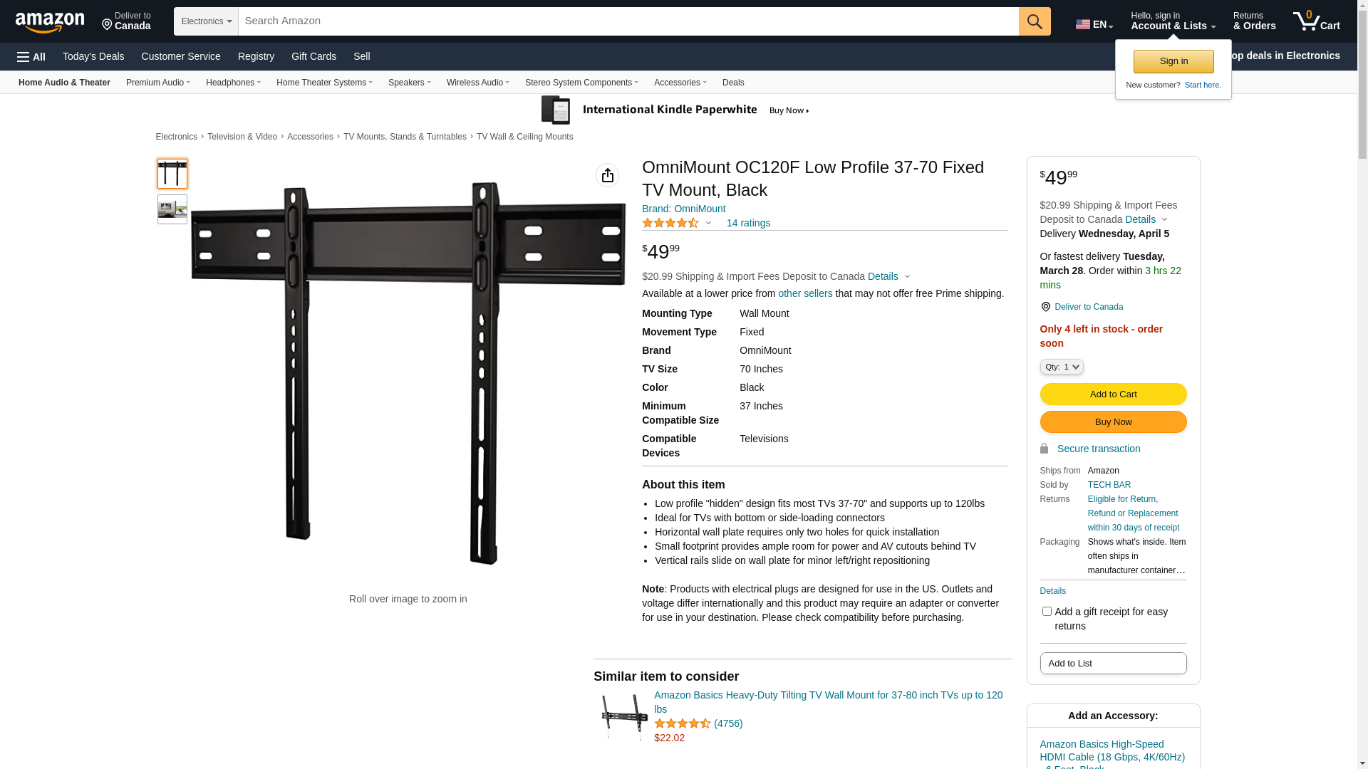Expand the Headphones submenu
This screenshot has height=769, width=1368.
(233, 83)
